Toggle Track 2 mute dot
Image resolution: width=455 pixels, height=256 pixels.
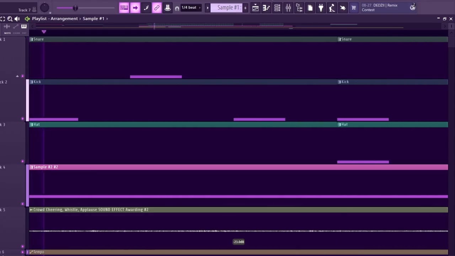click(23, 119)
